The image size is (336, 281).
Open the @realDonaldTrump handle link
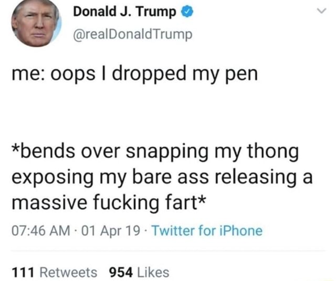[x=133, y=34]
